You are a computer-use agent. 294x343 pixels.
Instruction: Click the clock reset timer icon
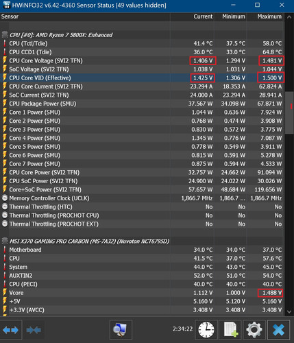coord(206,330)
